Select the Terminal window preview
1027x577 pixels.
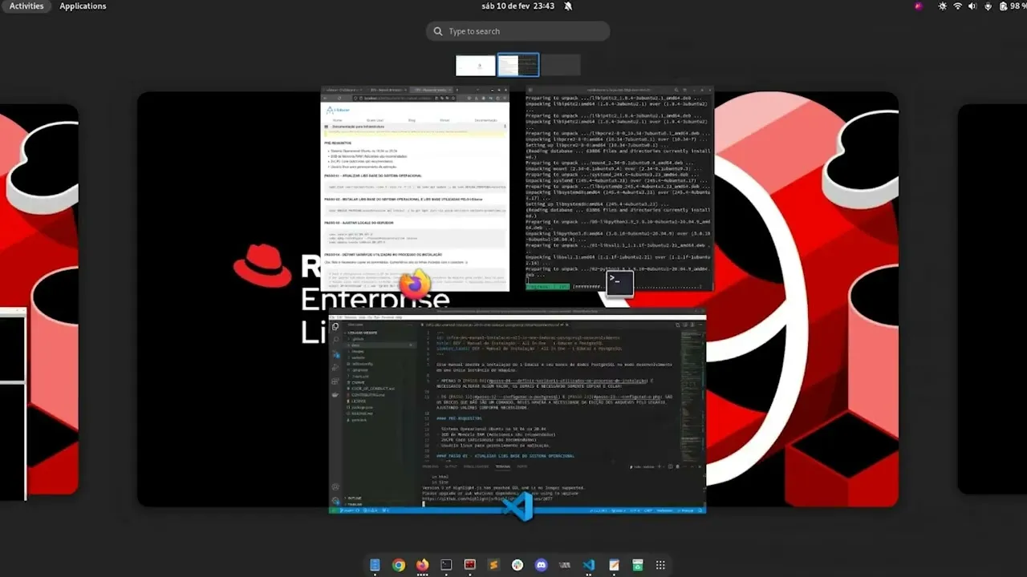tap(619, 188)
